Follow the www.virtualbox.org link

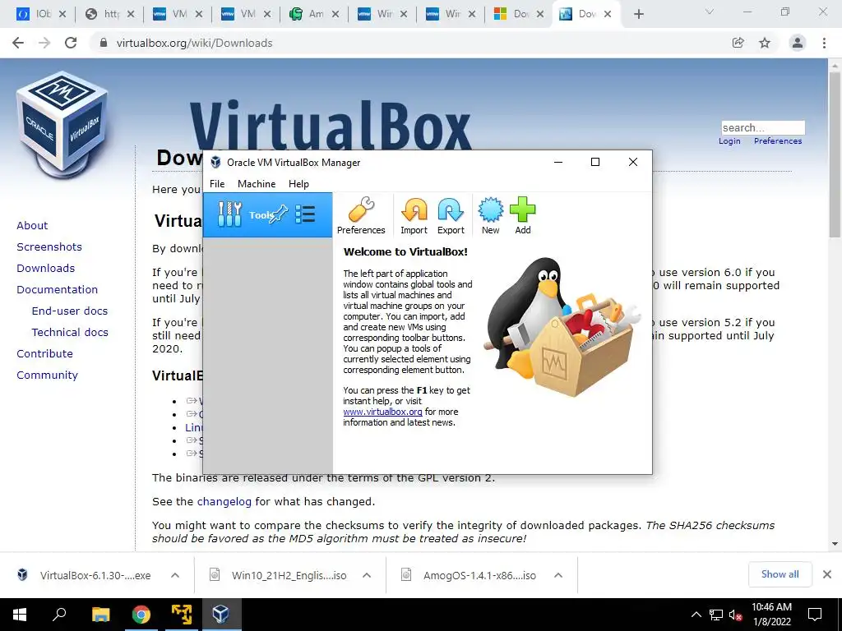(x=382, y=412)
